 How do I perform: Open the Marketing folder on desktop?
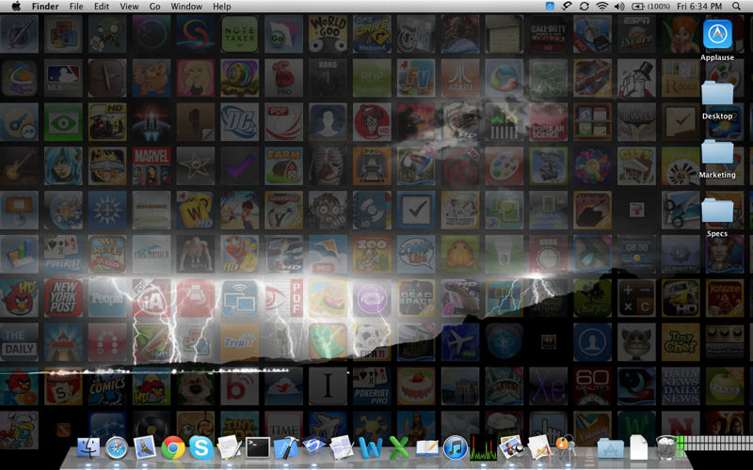click(x=717, y=152)
